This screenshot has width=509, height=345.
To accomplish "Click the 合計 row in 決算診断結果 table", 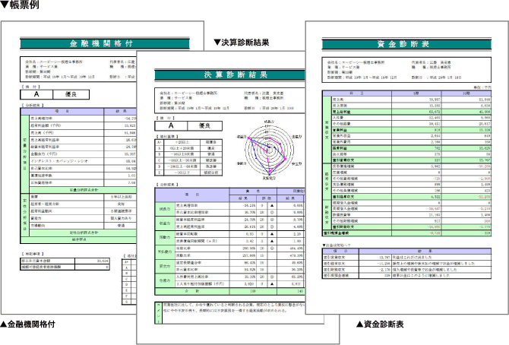I will pyautogui.click(x=230, y=291).
